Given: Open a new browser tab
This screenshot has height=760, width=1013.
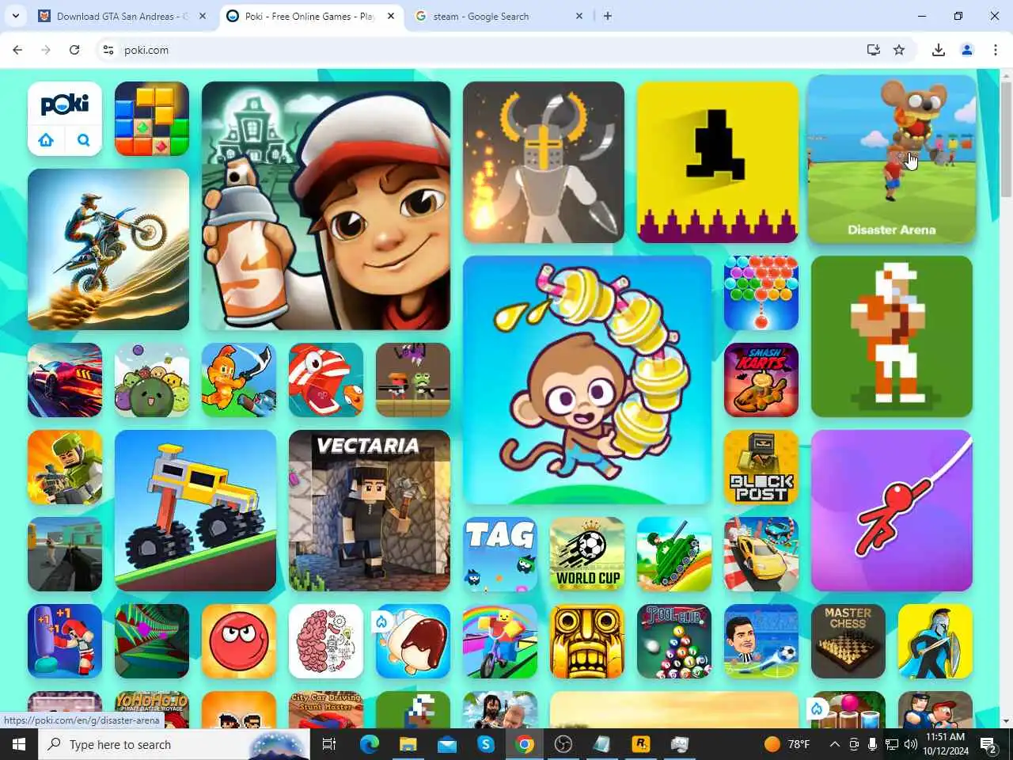Looking at the screenshot, I should [x=608, y=16].
